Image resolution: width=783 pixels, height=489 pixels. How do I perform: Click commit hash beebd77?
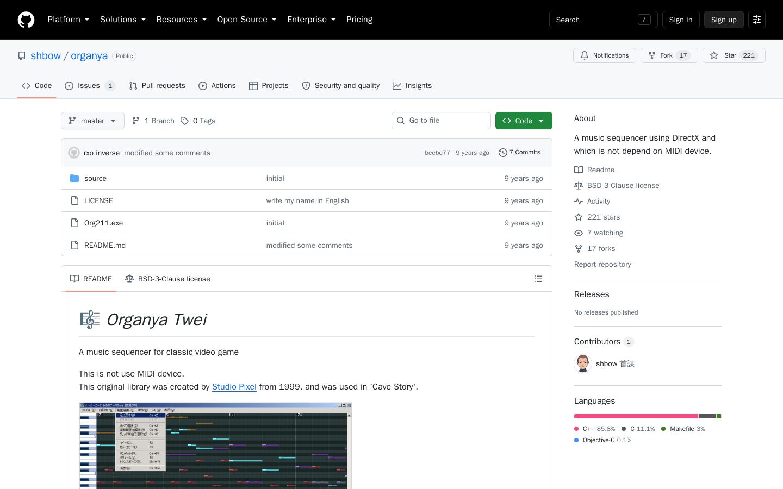click(x=437, y=153)
